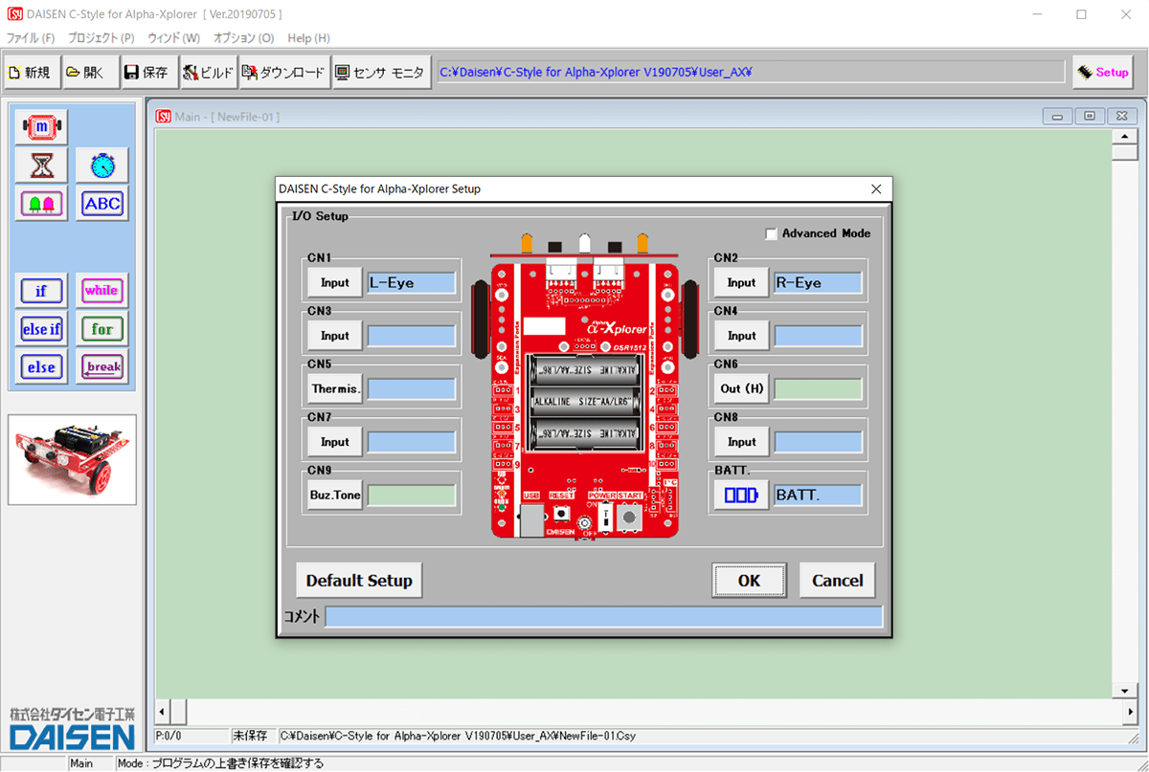This screenshot has width=1149, height=772.
Task: Click the CN5 name field
Action: tap(412, 389)
